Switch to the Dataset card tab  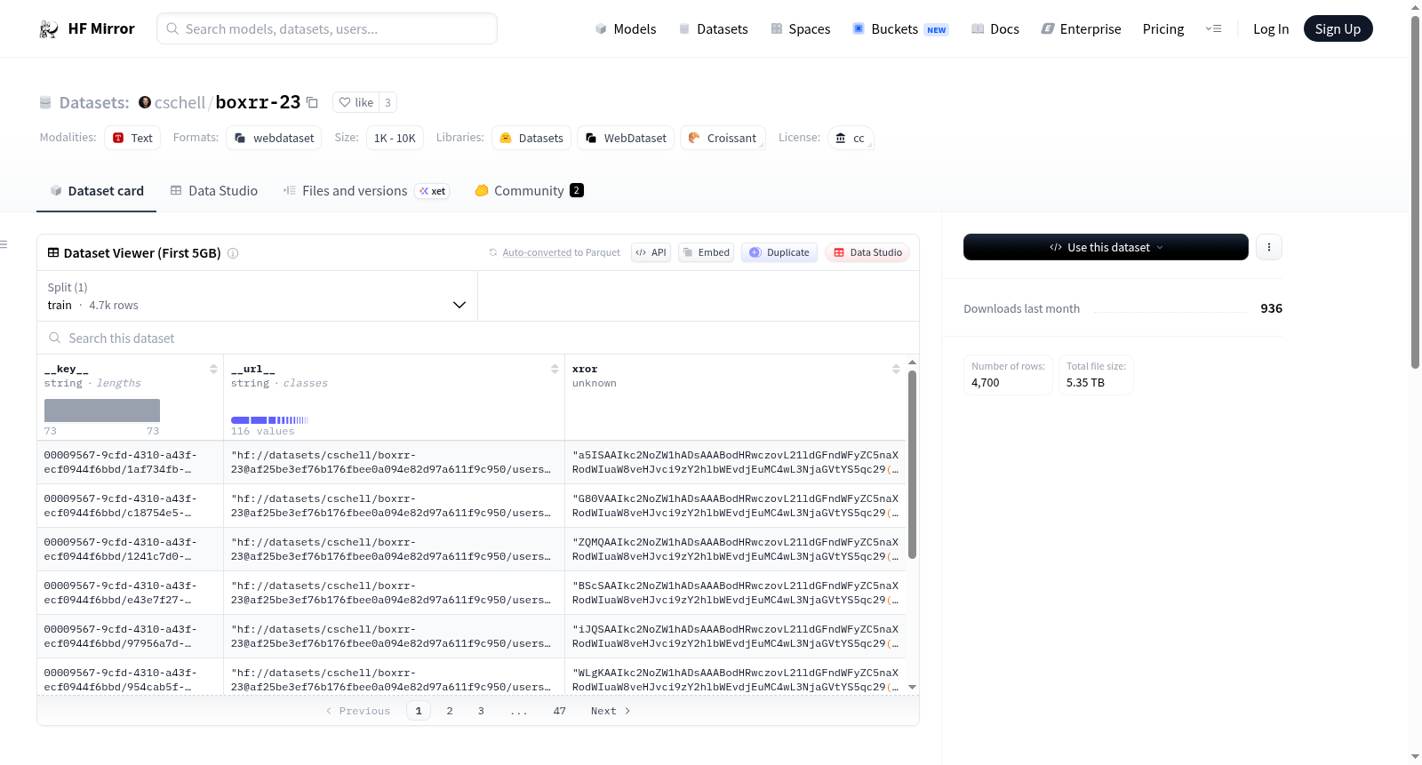coord(96,191)
